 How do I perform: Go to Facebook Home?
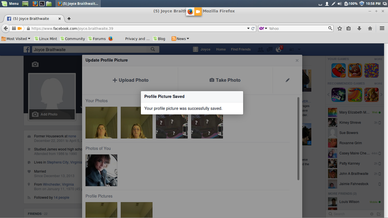(x=221, y=49)
